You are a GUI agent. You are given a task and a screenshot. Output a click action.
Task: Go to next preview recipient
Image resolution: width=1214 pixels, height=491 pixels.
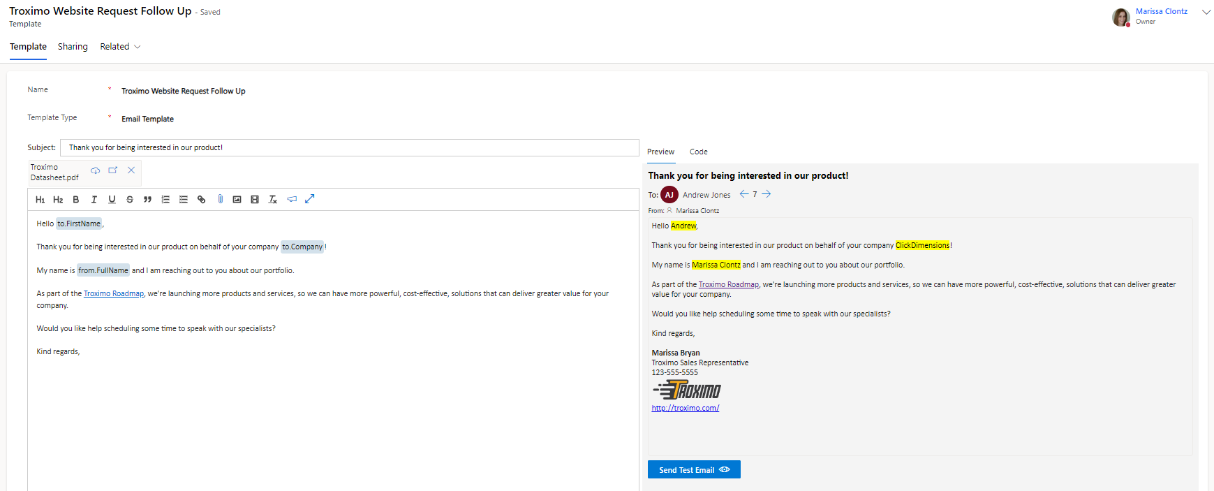(767, 194)
